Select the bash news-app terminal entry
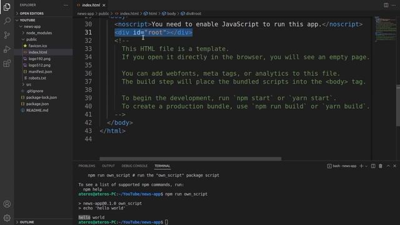The width and height of the screenshot is (400, 225). click(342, 166)
